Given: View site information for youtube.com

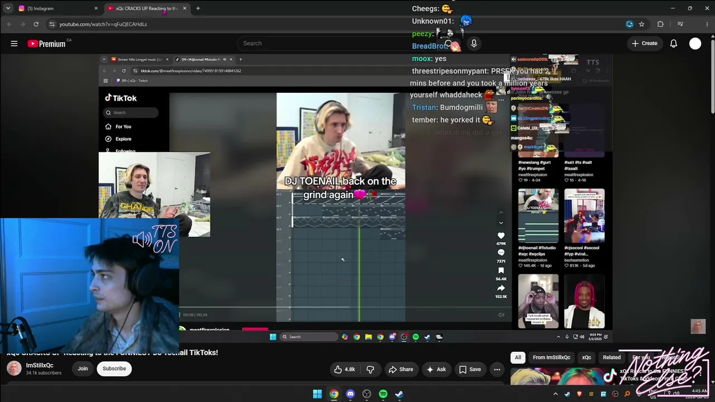Looking at the screenshot, I should point(52,24).
